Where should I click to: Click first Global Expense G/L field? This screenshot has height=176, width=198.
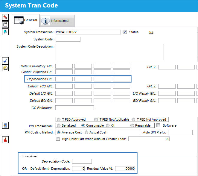pos(64,72)
